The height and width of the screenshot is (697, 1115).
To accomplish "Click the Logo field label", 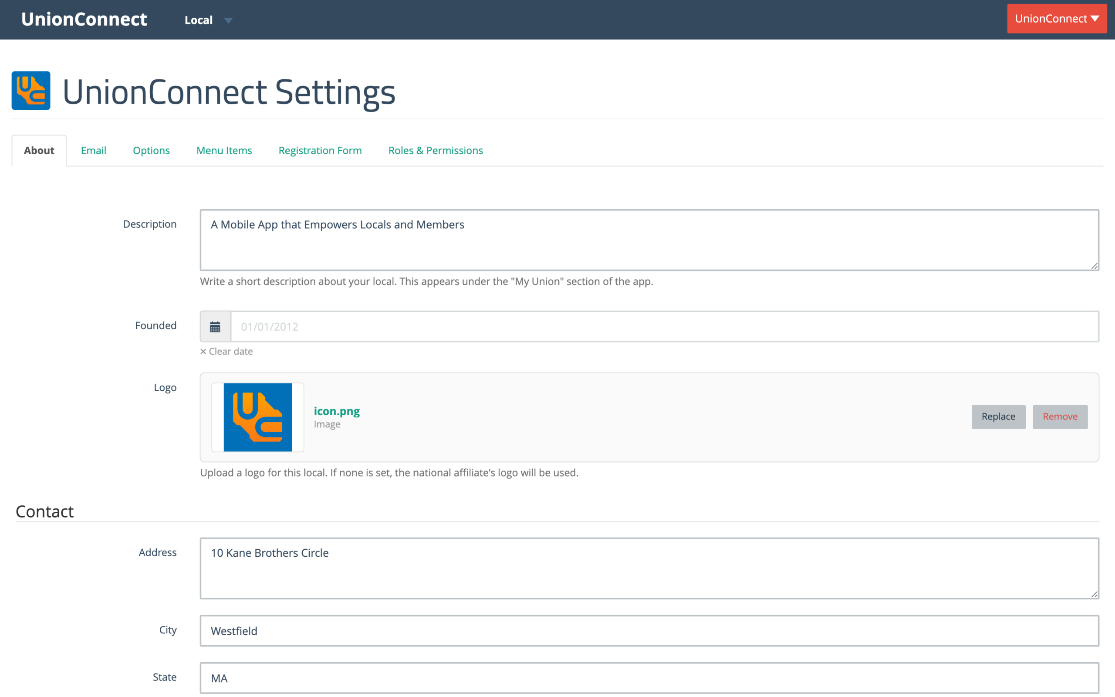I will pos(165,388).
